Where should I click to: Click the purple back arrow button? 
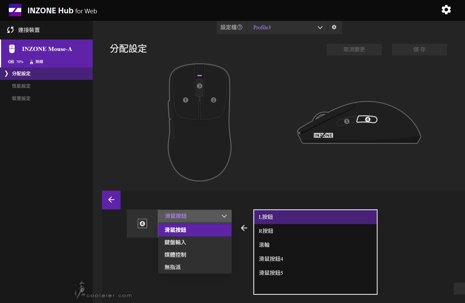coord(111,200)
